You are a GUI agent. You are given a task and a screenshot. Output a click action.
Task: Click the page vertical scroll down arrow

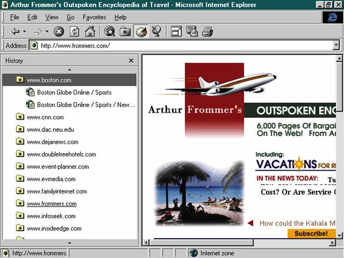339,235
